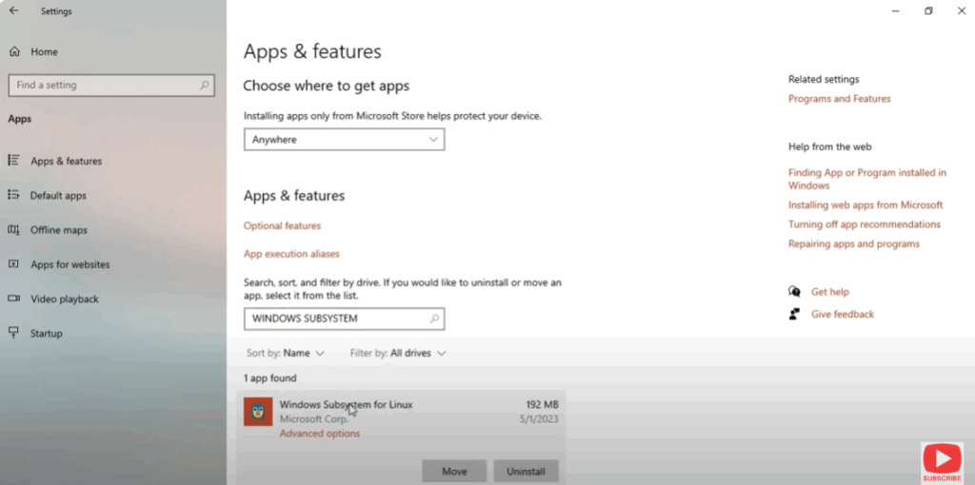Focus the Find a setting search field

[111, 85]
